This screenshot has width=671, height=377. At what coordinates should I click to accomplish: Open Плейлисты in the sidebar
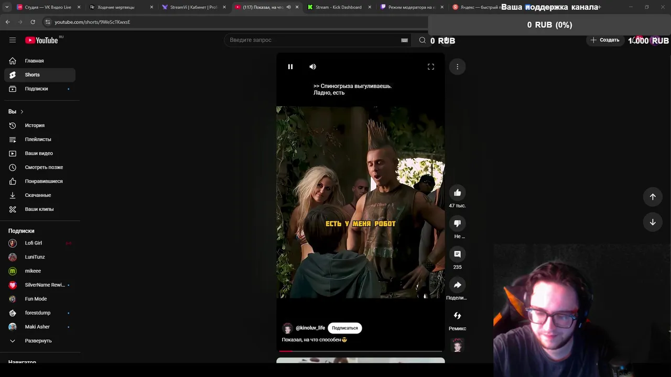[x=40, y=139]
